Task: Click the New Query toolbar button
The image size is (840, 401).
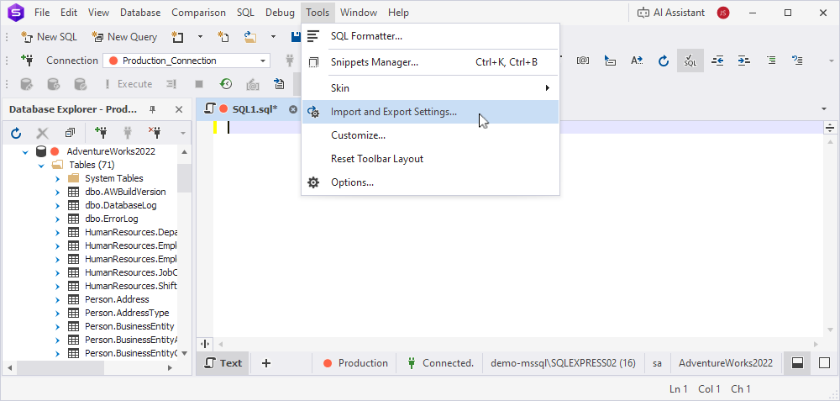Action: [124, 37]
